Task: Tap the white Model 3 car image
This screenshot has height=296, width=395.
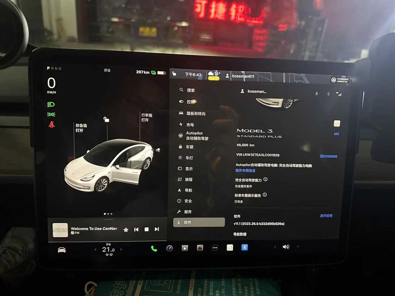Action: (x=109, y=166)
